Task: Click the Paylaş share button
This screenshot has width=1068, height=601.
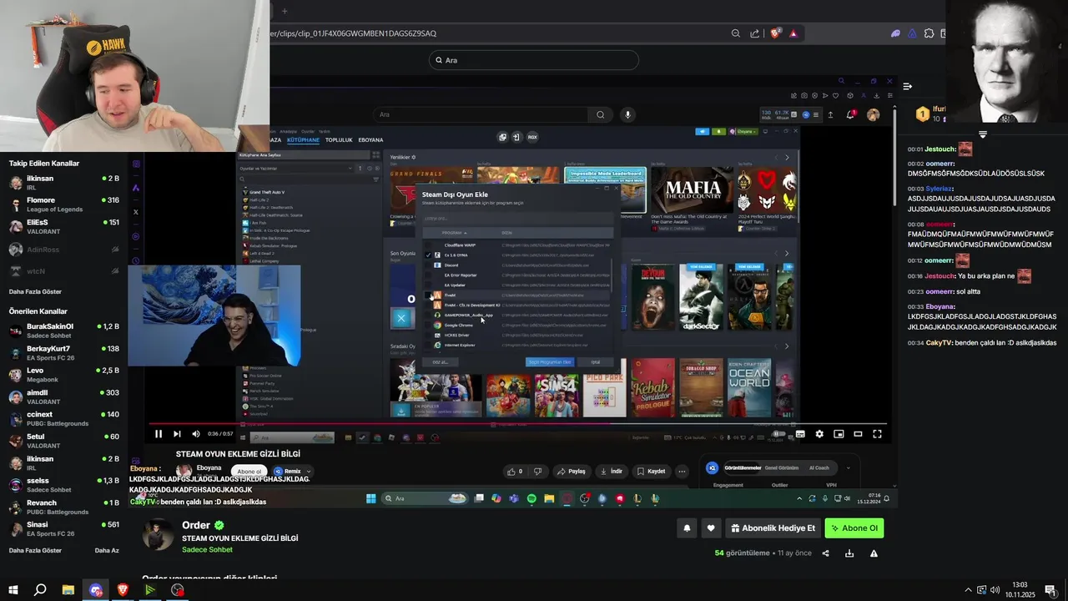Action: (x=572, y=472)
